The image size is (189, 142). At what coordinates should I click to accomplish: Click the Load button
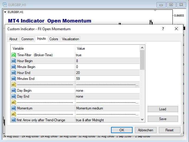pos(163,109)
